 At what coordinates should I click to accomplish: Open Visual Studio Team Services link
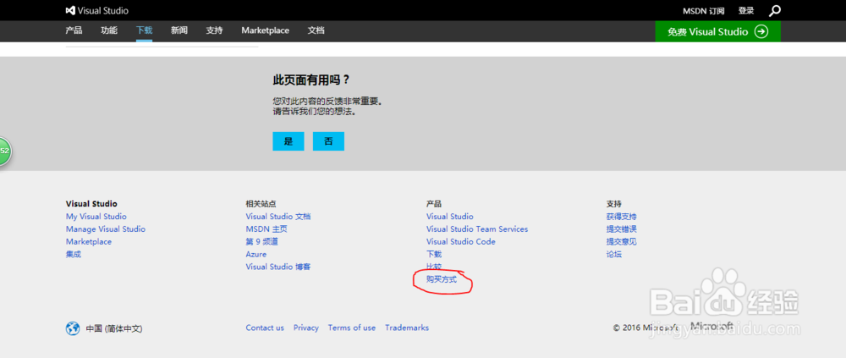(x=477, y=229)
